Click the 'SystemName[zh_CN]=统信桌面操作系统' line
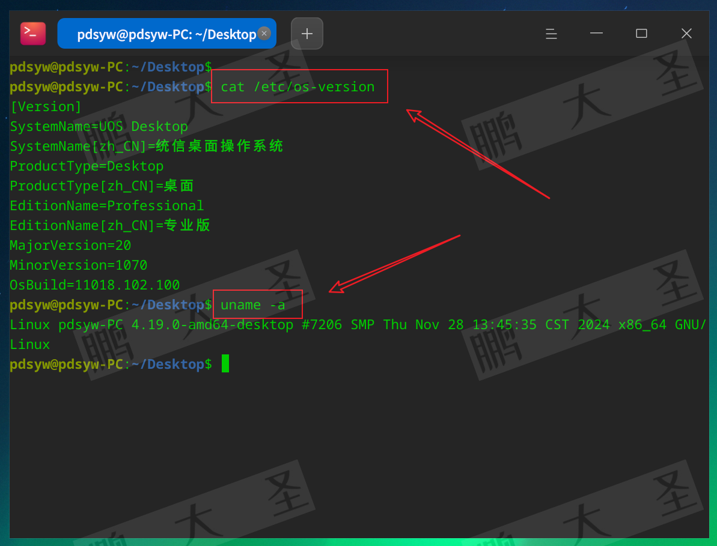The height and width of the screenshot is (546, 717). pyautogui.click(x=146, y=146)
